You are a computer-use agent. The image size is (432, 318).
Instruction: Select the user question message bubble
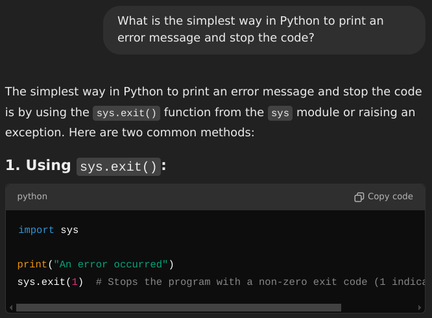263,30
